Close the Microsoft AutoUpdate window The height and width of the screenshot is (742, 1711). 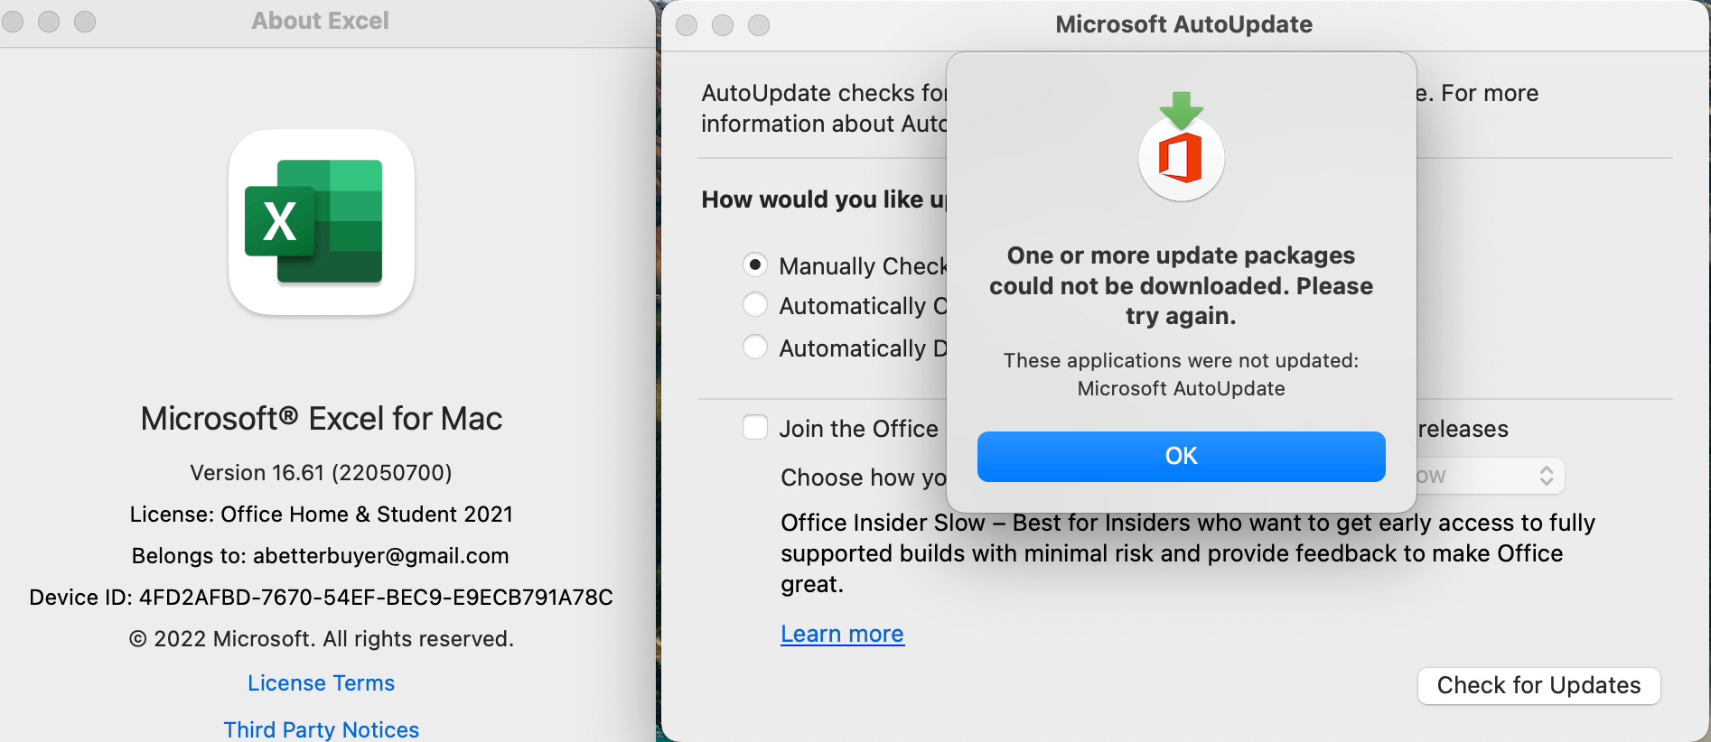(x=687, y=25)
